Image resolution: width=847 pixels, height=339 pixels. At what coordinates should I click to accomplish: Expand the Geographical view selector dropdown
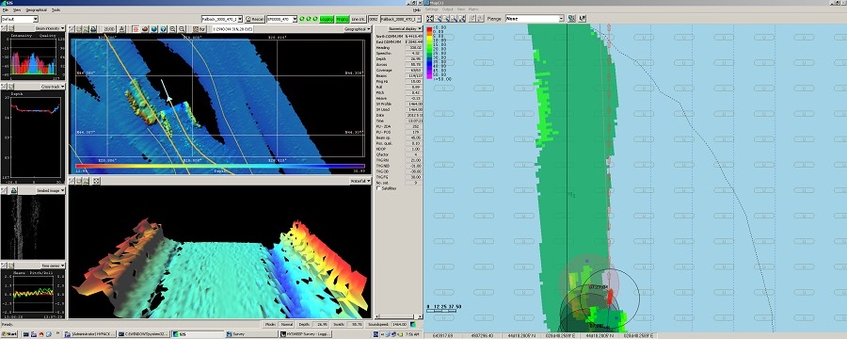[x=358, y=28]
